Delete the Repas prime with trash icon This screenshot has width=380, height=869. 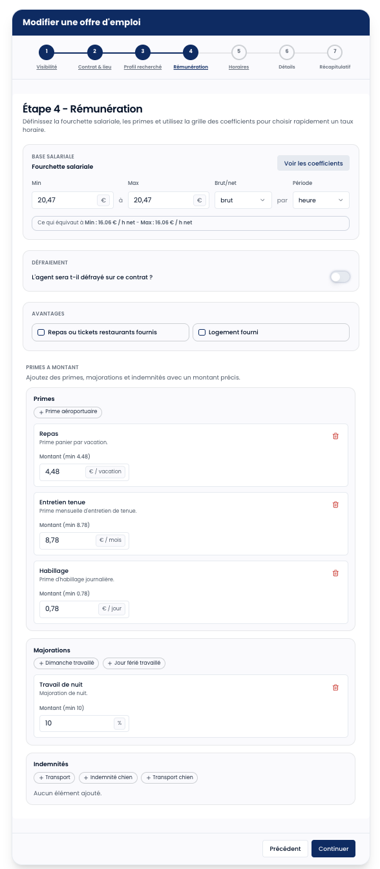click(335, 436)
